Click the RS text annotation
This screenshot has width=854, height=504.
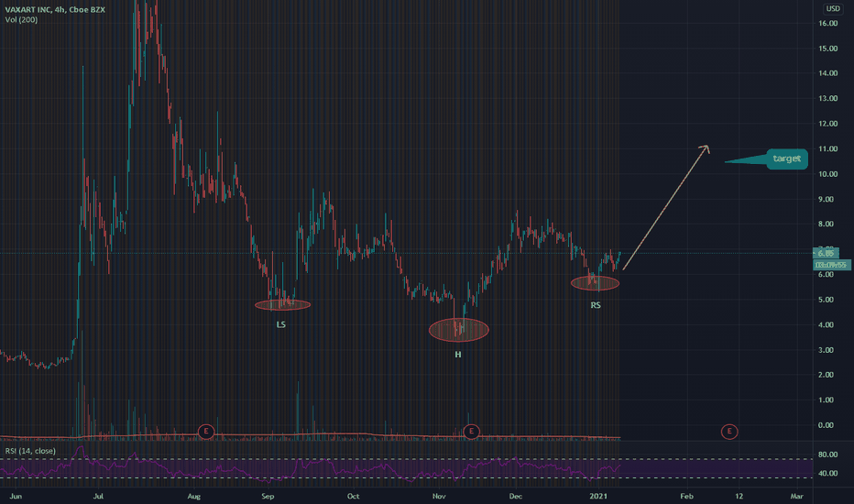(596, 305)
